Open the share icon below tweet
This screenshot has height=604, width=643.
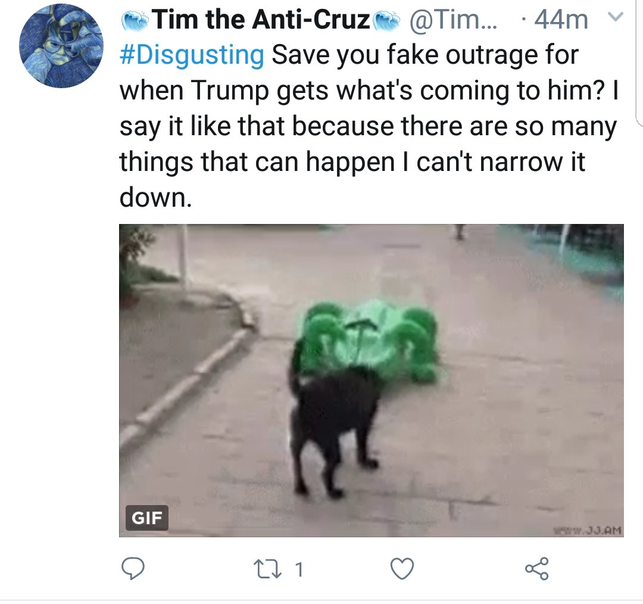[x=537, y=568]
